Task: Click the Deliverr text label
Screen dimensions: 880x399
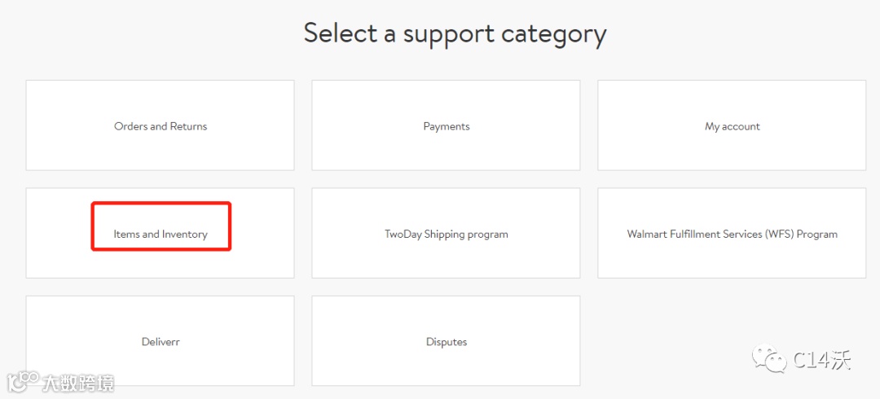Action: 161,342
